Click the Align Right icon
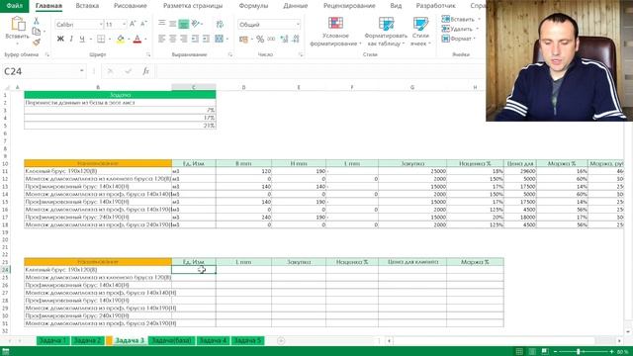This screenshot has height=356, width=633. [184, 39]
